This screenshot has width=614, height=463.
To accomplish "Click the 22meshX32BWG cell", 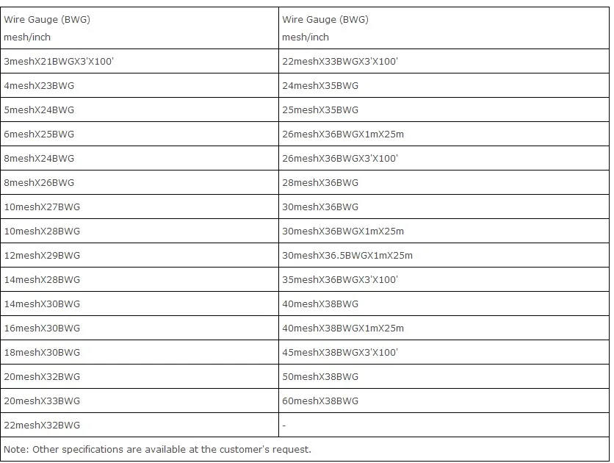I will click(43, 426).
